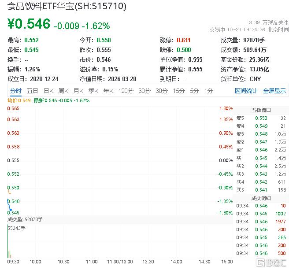Show the 1分 chart
This screenshot has height=270, width=289.
[x=209, y=91]
